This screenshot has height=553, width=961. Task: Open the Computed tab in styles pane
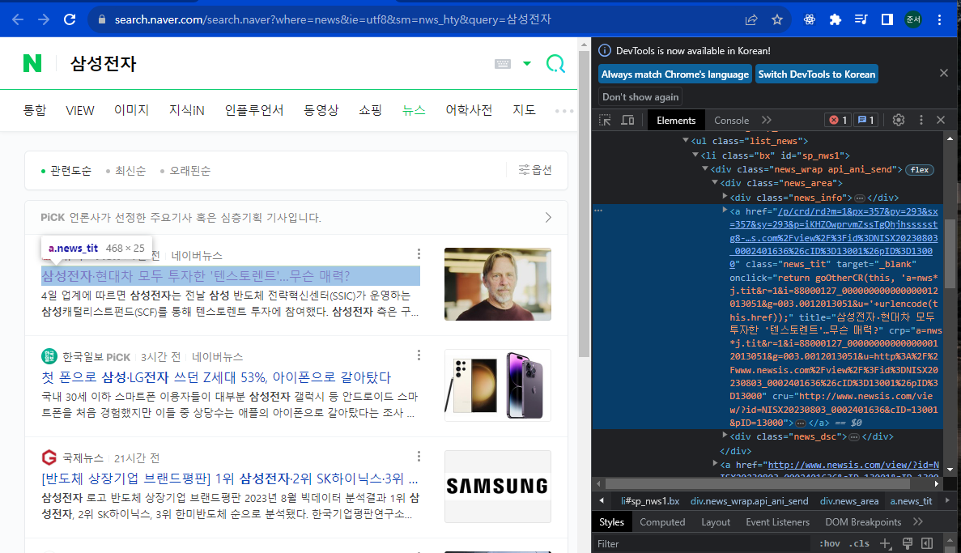click(662, 521)
